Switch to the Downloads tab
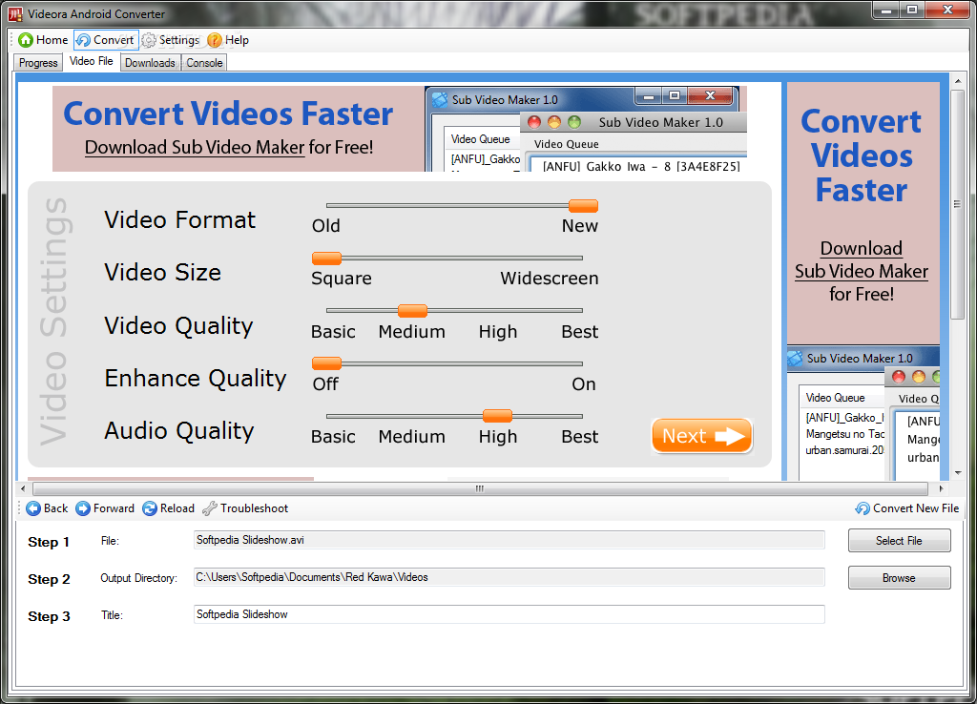The height and width of the screenshot is (704, 977). point(150,63)
